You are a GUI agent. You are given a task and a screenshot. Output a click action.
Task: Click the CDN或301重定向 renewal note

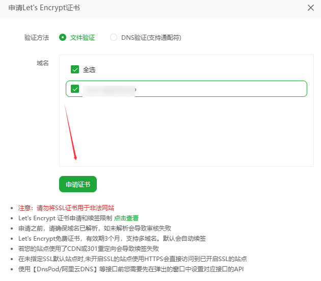click(x=88, y=248)
